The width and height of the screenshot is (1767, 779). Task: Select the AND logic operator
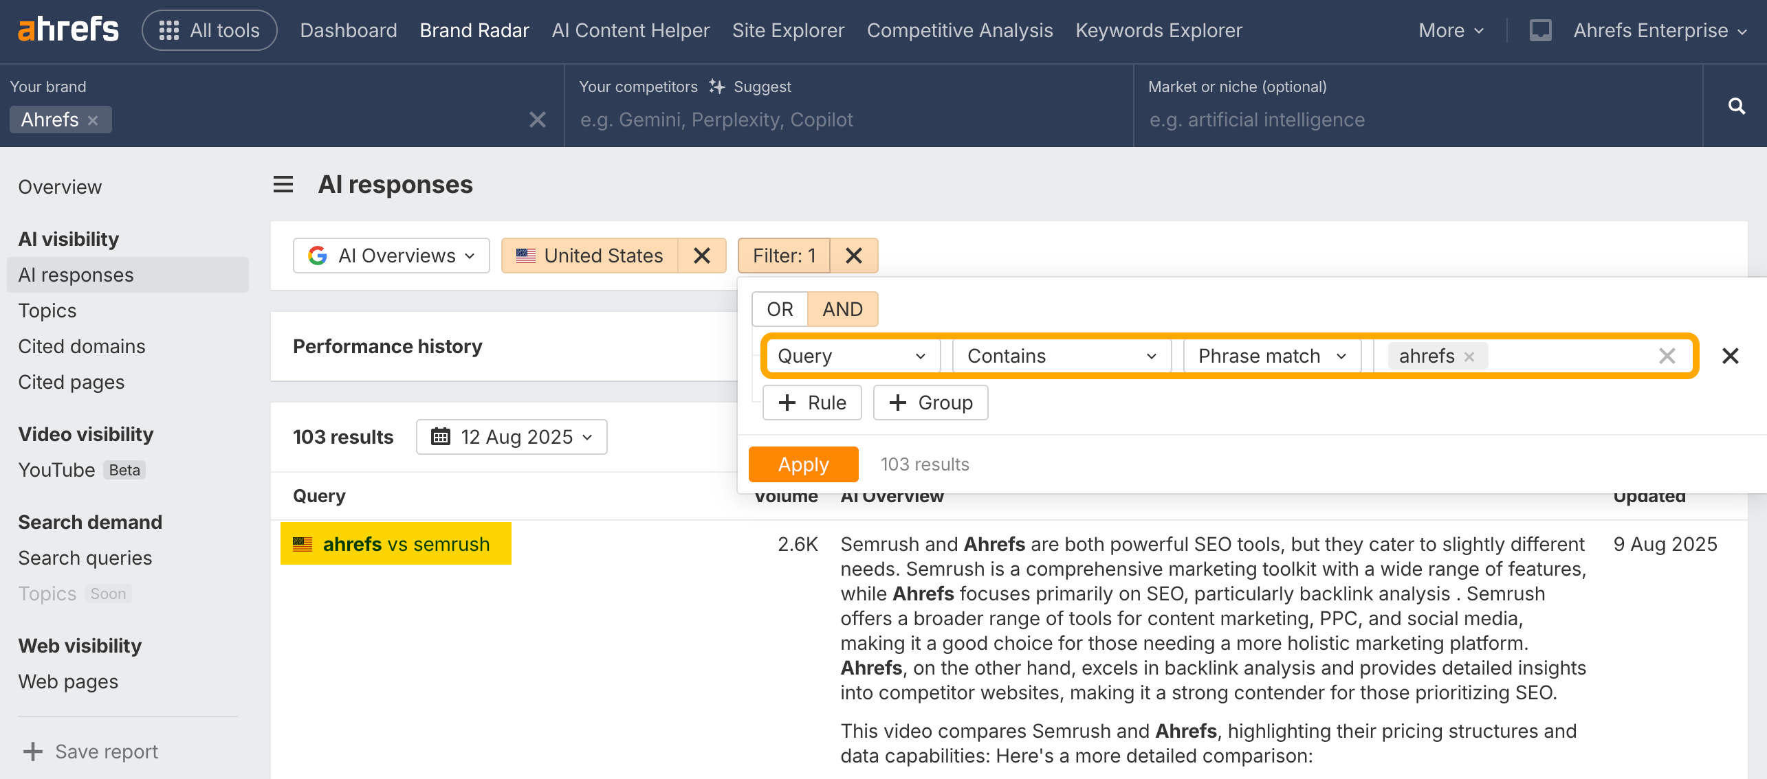click(x=842, y=309)
